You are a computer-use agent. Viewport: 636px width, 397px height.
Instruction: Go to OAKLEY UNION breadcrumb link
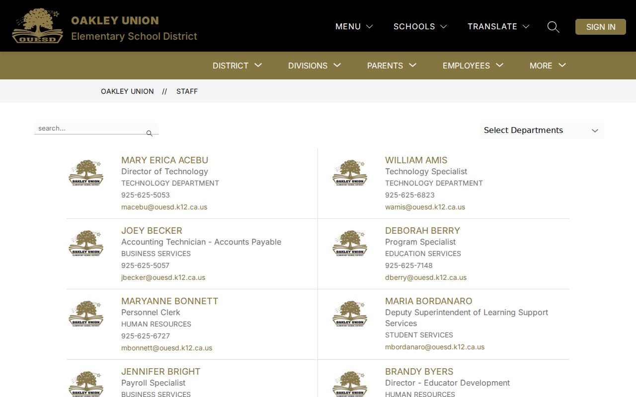point(127,91)
